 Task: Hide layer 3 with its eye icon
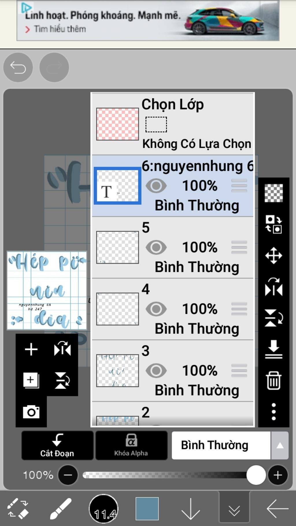156,371
